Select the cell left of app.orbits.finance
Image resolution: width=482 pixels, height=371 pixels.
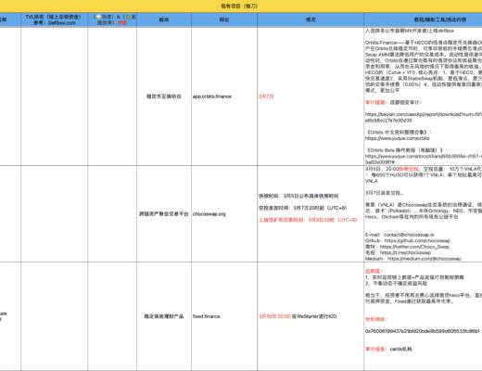pyautogui.click(x=164, y=96)
